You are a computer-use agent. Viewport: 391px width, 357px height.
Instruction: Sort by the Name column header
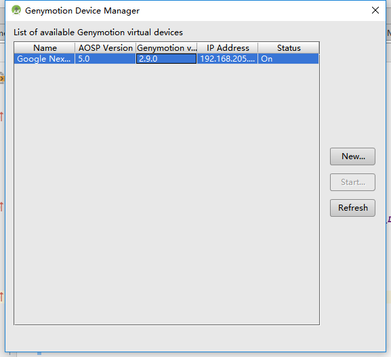click(45, 48)
